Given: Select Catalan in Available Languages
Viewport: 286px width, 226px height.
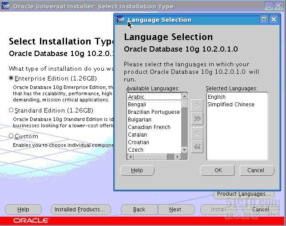Looking at the screenshot, I should pyautogui.click(x=154, y=135).
